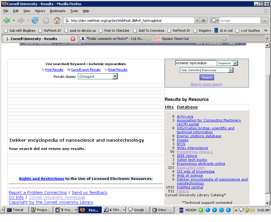Click the Print Results link
The width and height of the screenshot is (271, 222).
(54, 70)
